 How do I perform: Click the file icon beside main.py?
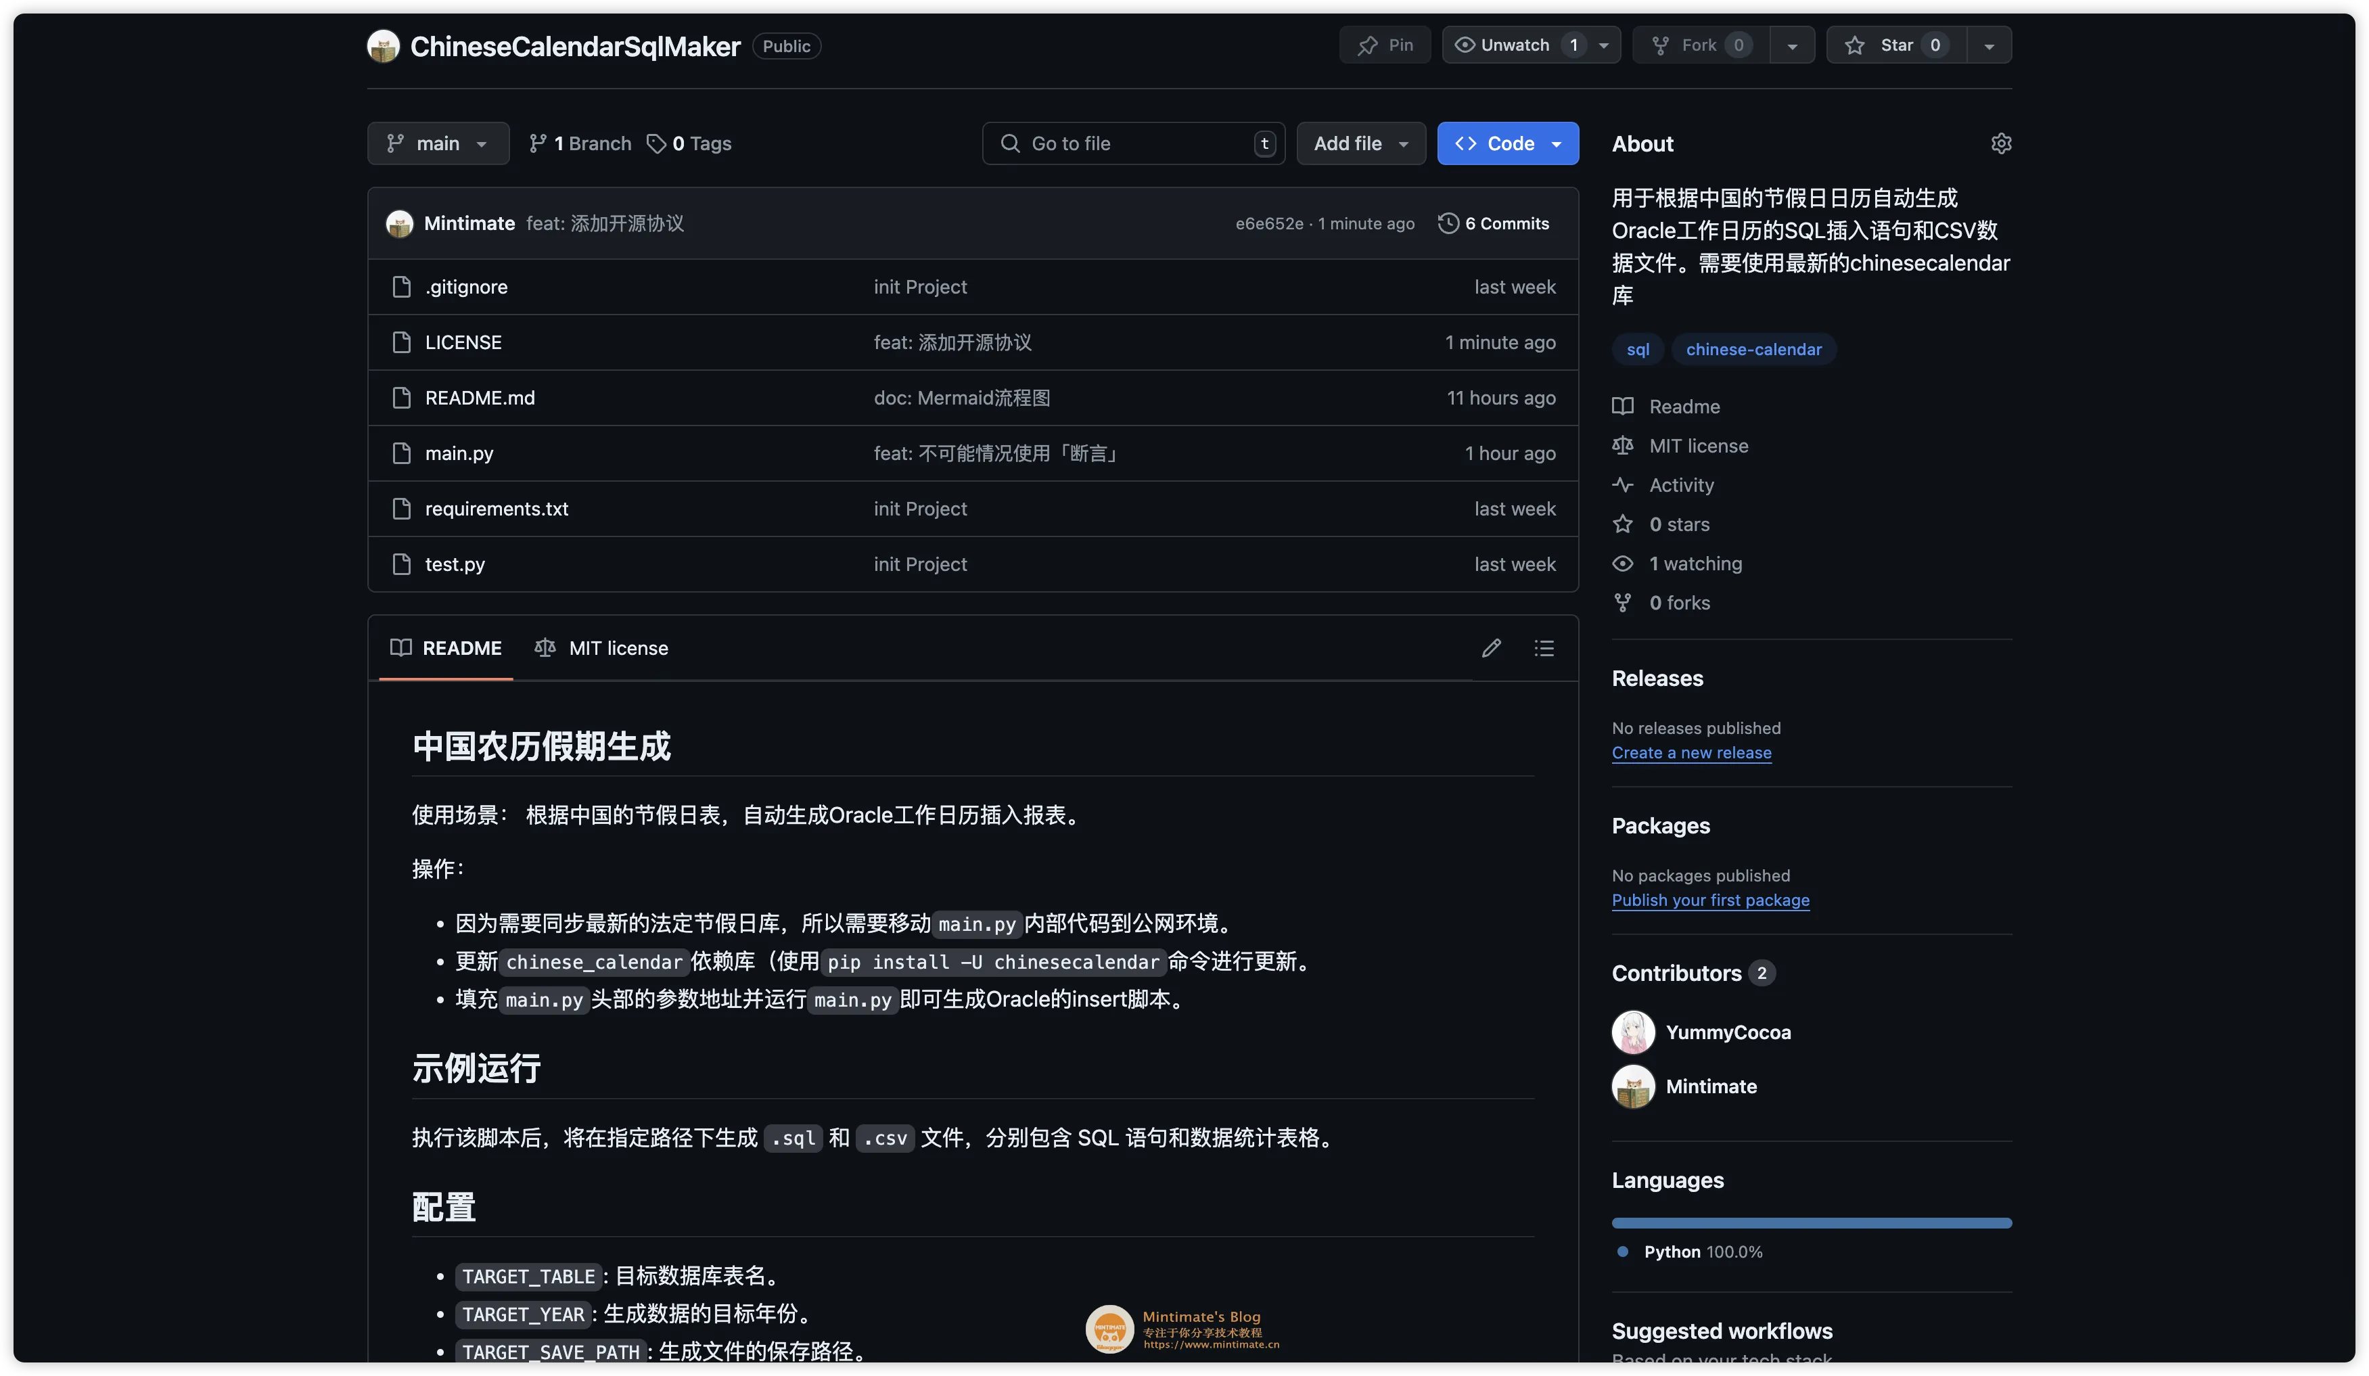pos(401,453)
